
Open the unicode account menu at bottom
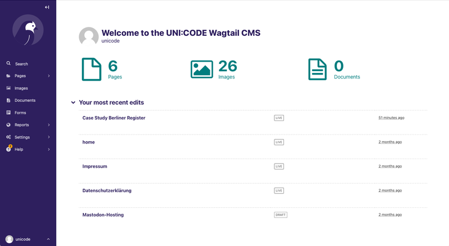(28, 239)
